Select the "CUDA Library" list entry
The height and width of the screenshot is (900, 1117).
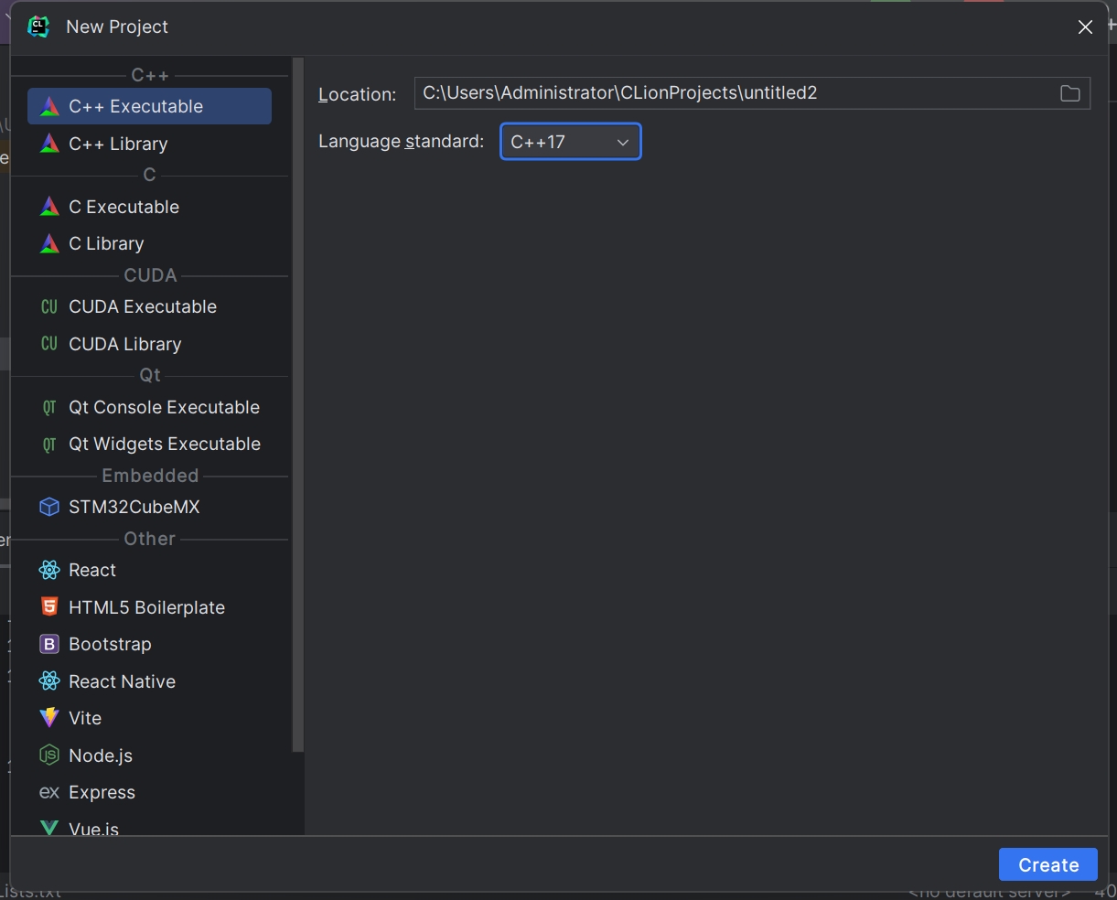(150, 344)
